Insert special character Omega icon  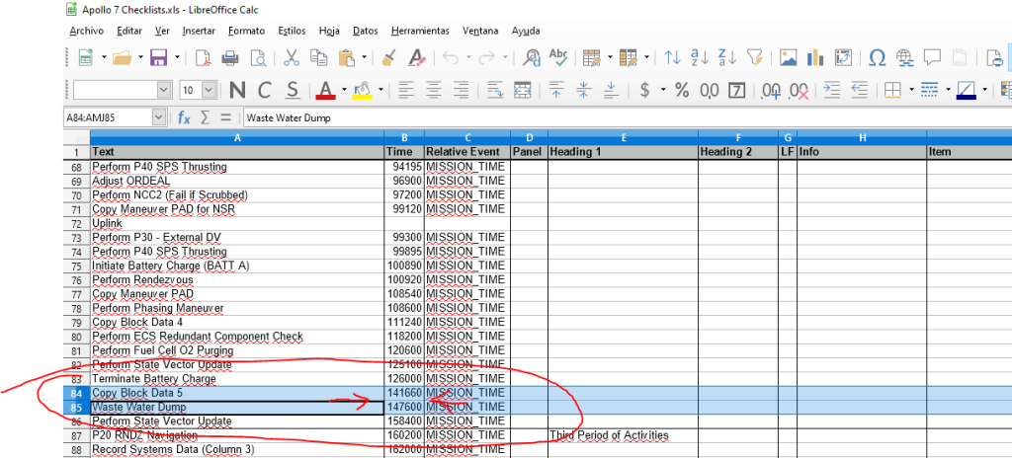click(x=877, y=58)
